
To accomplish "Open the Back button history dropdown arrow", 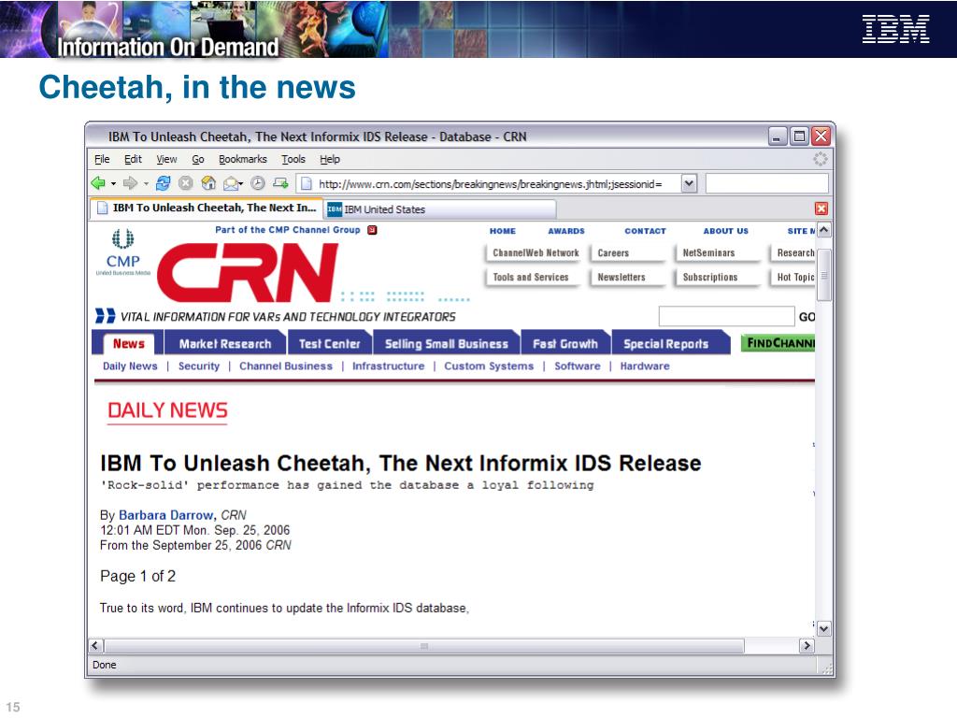I will (113, 184).
